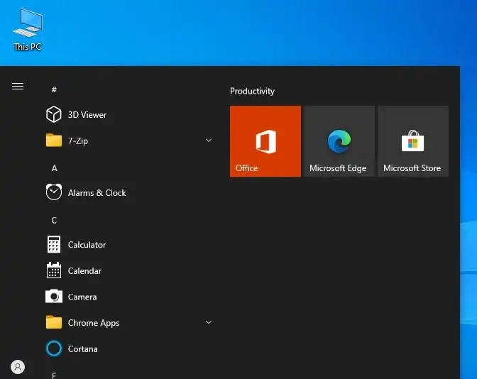Click the 3D Viewer cube icon
The height and width of the screenshot is (379, 477).
click(x=54, y=114)
